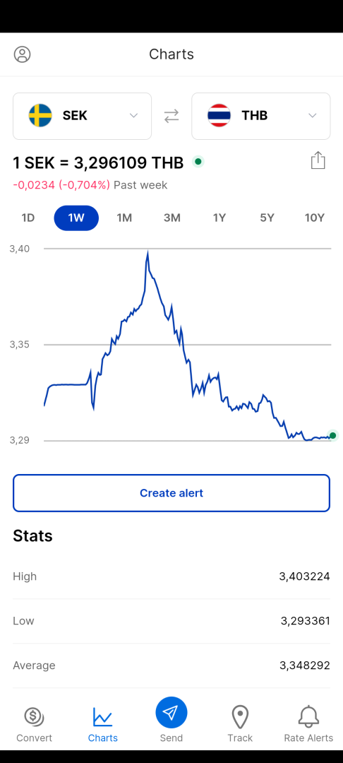Tap the chart's current rate endpoint dot

coord(333,435)
